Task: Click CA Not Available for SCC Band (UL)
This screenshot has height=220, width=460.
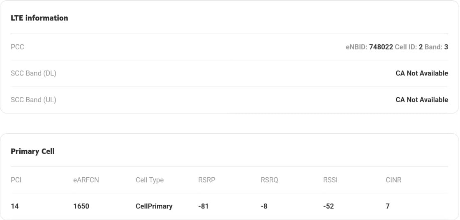Action: coord(422,100)
